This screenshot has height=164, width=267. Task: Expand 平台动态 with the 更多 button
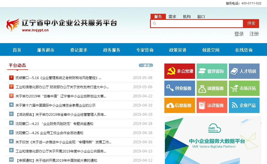tap(146, 66)
